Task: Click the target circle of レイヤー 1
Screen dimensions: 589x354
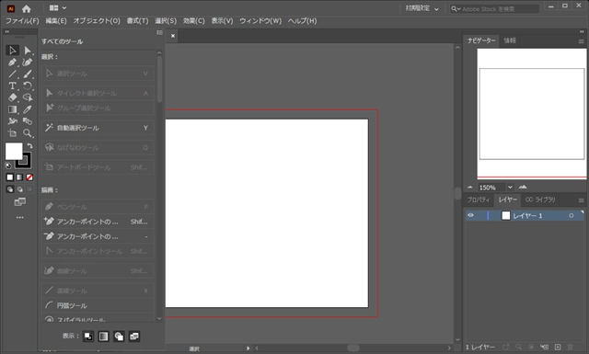Action: (x=571, y=215)
